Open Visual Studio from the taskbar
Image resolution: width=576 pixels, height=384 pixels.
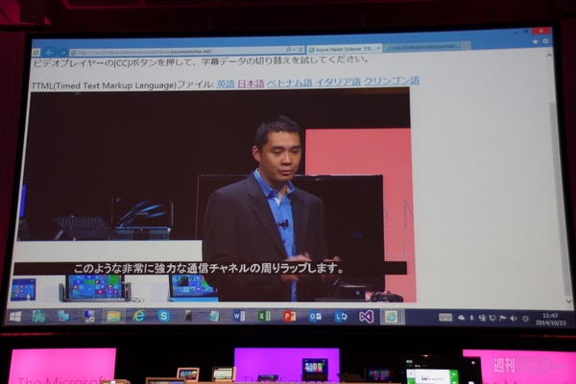click(x=366, y=317)
